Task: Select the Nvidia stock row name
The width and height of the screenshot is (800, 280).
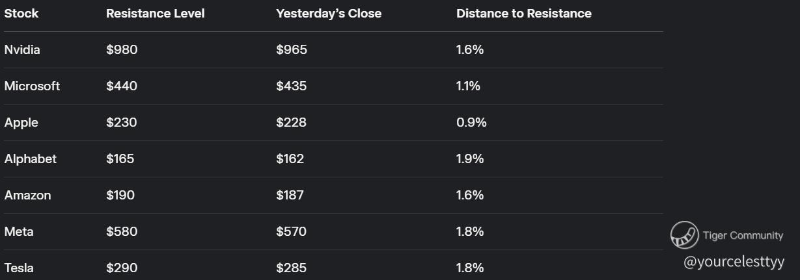Action: click(x=22, y=50)
